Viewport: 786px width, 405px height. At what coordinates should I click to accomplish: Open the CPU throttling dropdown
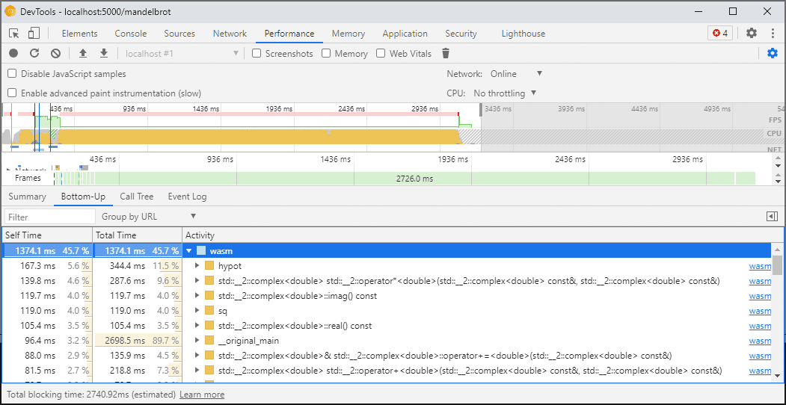point(505,93)
